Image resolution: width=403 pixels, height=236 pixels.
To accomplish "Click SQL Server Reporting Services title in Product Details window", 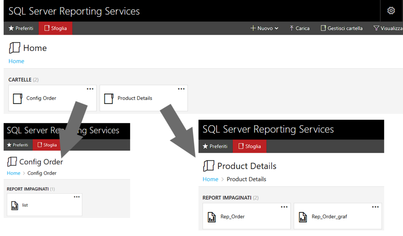I will 268,129.
